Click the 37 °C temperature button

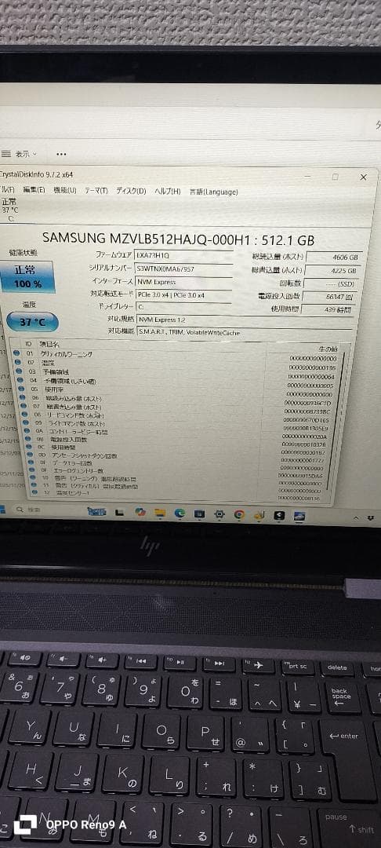coord(32,323)
